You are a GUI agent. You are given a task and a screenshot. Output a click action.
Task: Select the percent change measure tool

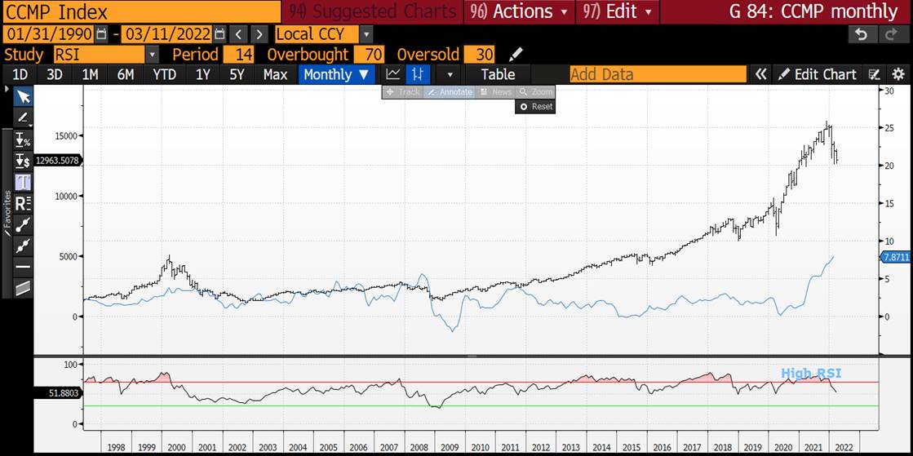pyautogui.click(x=23, y=139)
